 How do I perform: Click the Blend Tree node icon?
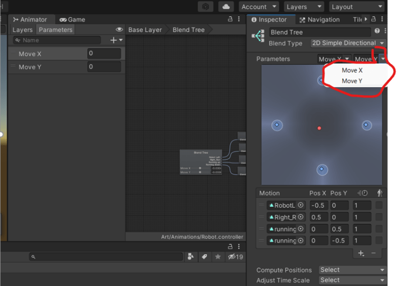pyautogui.click(x=258, y=36)
